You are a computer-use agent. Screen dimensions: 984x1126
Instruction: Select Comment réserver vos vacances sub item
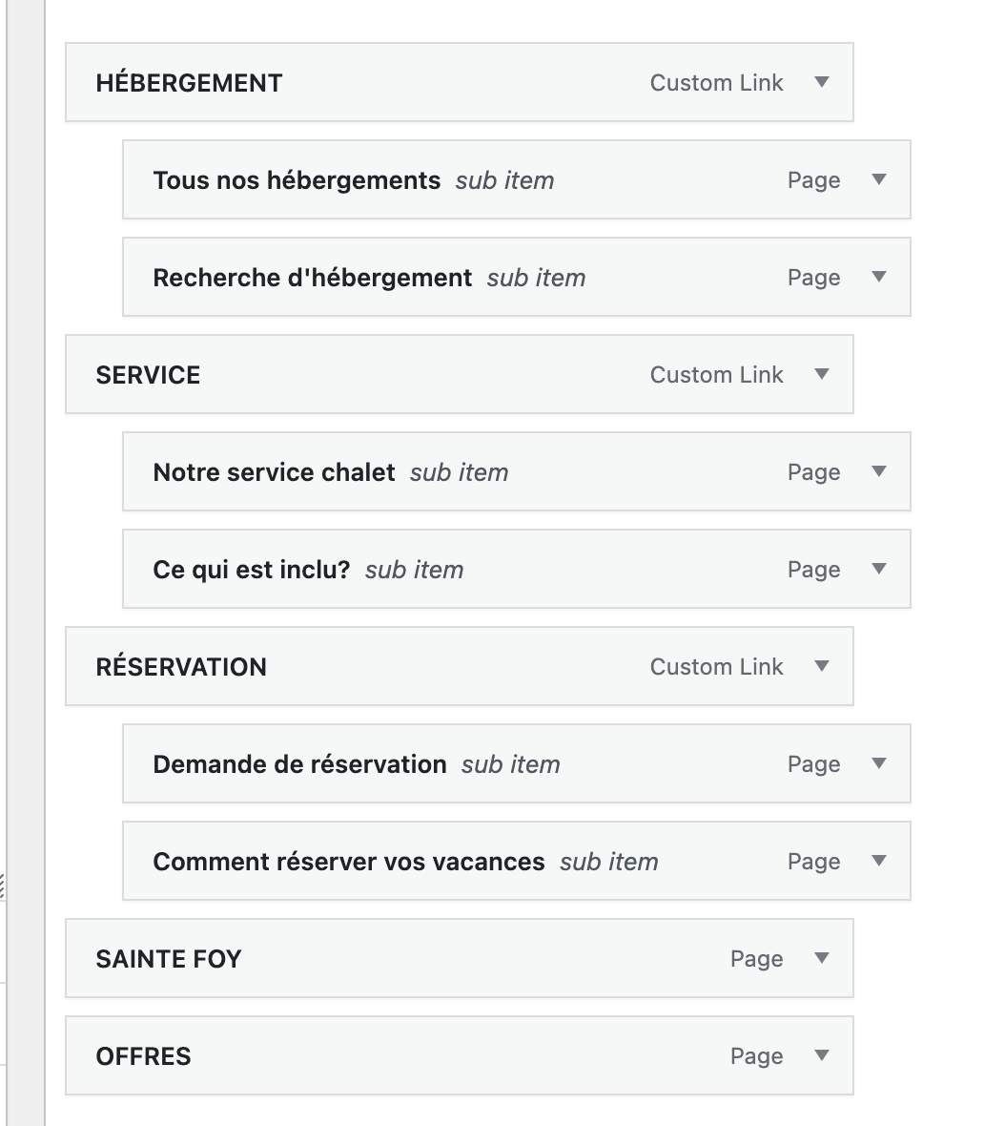pos(517,861)
